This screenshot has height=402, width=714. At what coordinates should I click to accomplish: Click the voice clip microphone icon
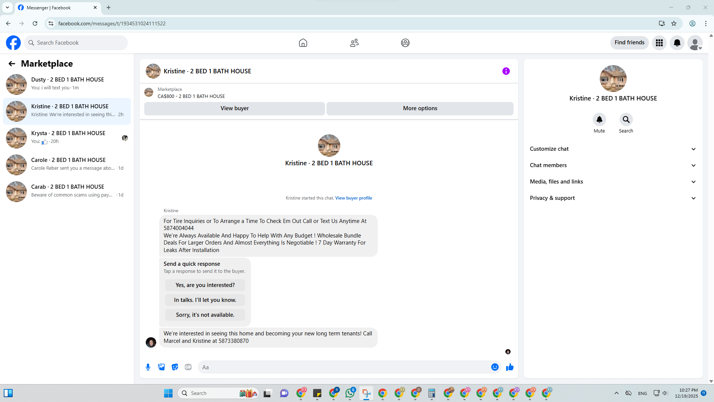[x=148, y=367]
